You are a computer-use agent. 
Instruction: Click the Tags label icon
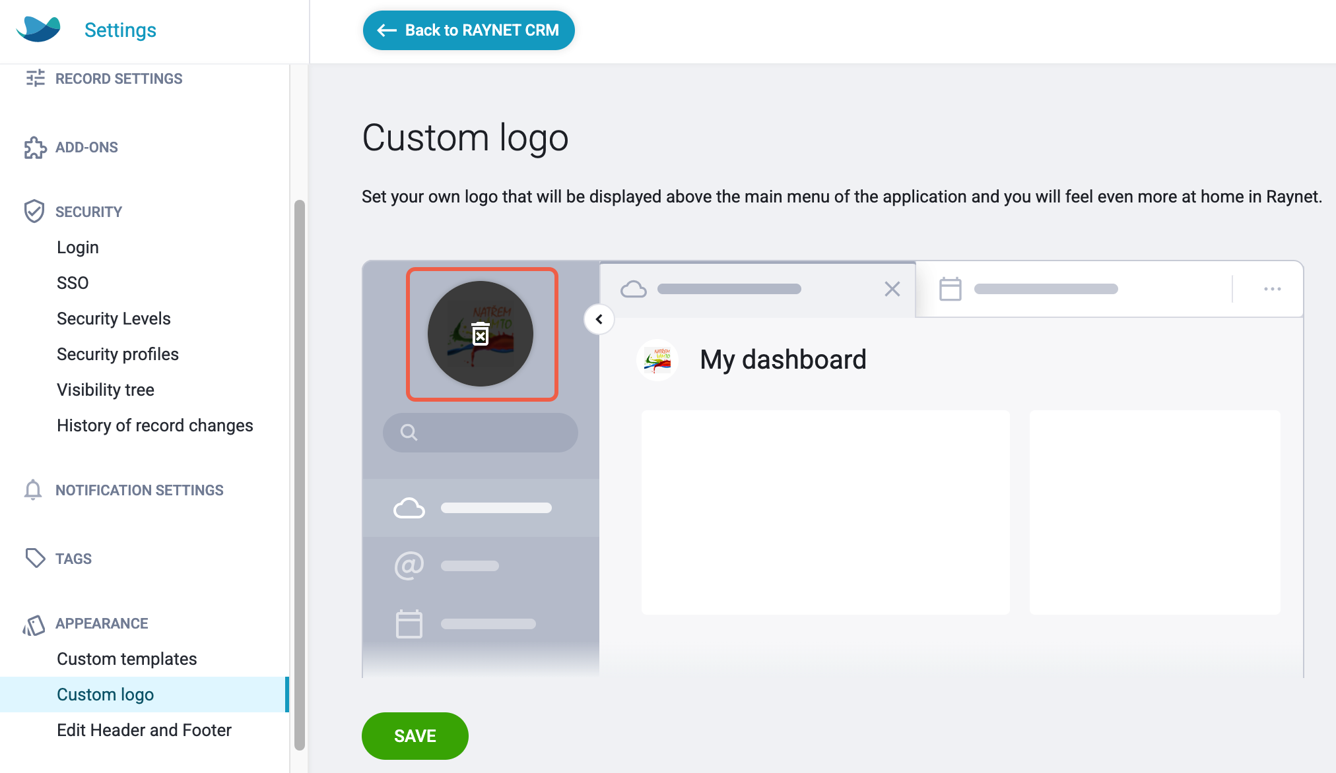tap(35, 558)
